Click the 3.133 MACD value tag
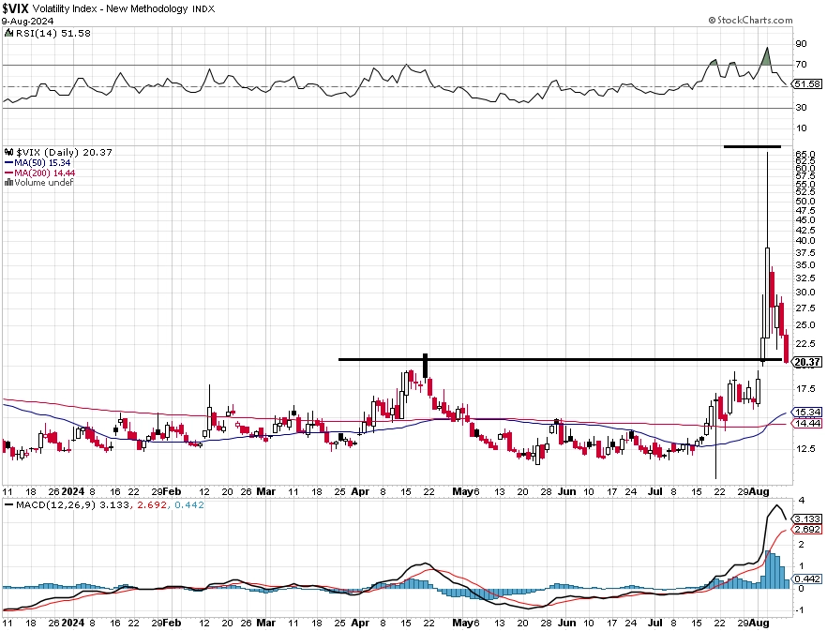The width and height of the screenshot is (827, 631). pyautogui.click(x=807, y=519)
